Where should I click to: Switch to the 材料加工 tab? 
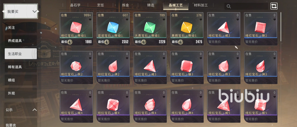(x=201, y=5)
